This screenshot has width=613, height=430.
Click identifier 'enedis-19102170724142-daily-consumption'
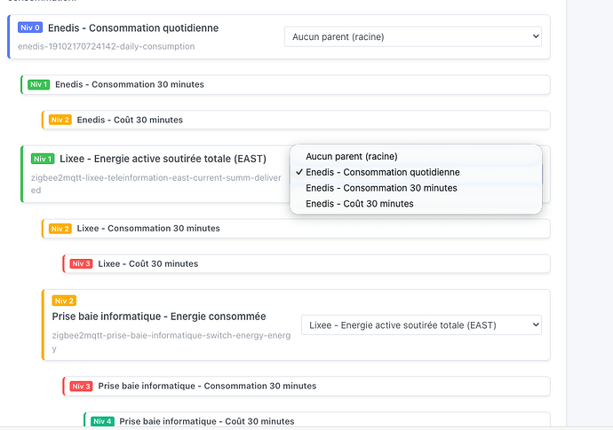pos(106,46)
